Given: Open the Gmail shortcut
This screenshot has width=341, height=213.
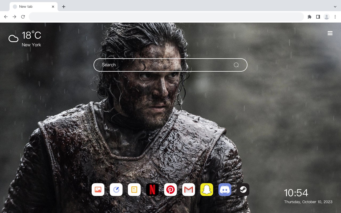Looking at the screenshot, I should click(x=189, y=190).
